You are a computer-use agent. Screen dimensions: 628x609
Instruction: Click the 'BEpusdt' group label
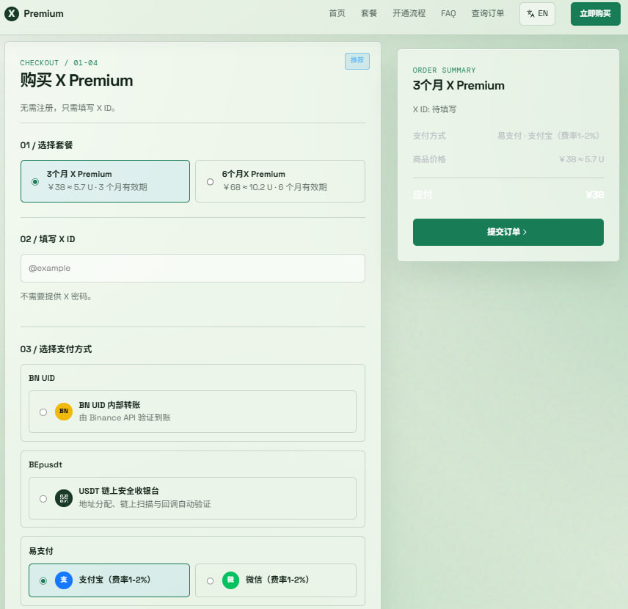(45, 464)
